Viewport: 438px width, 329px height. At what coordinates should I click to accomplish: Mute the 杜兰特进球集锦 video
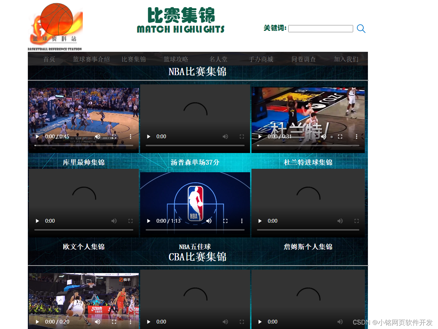(324, 137)
